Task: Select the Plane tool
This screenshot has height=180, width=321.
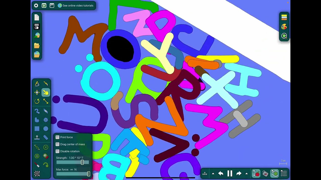Action: click(37, 137)
